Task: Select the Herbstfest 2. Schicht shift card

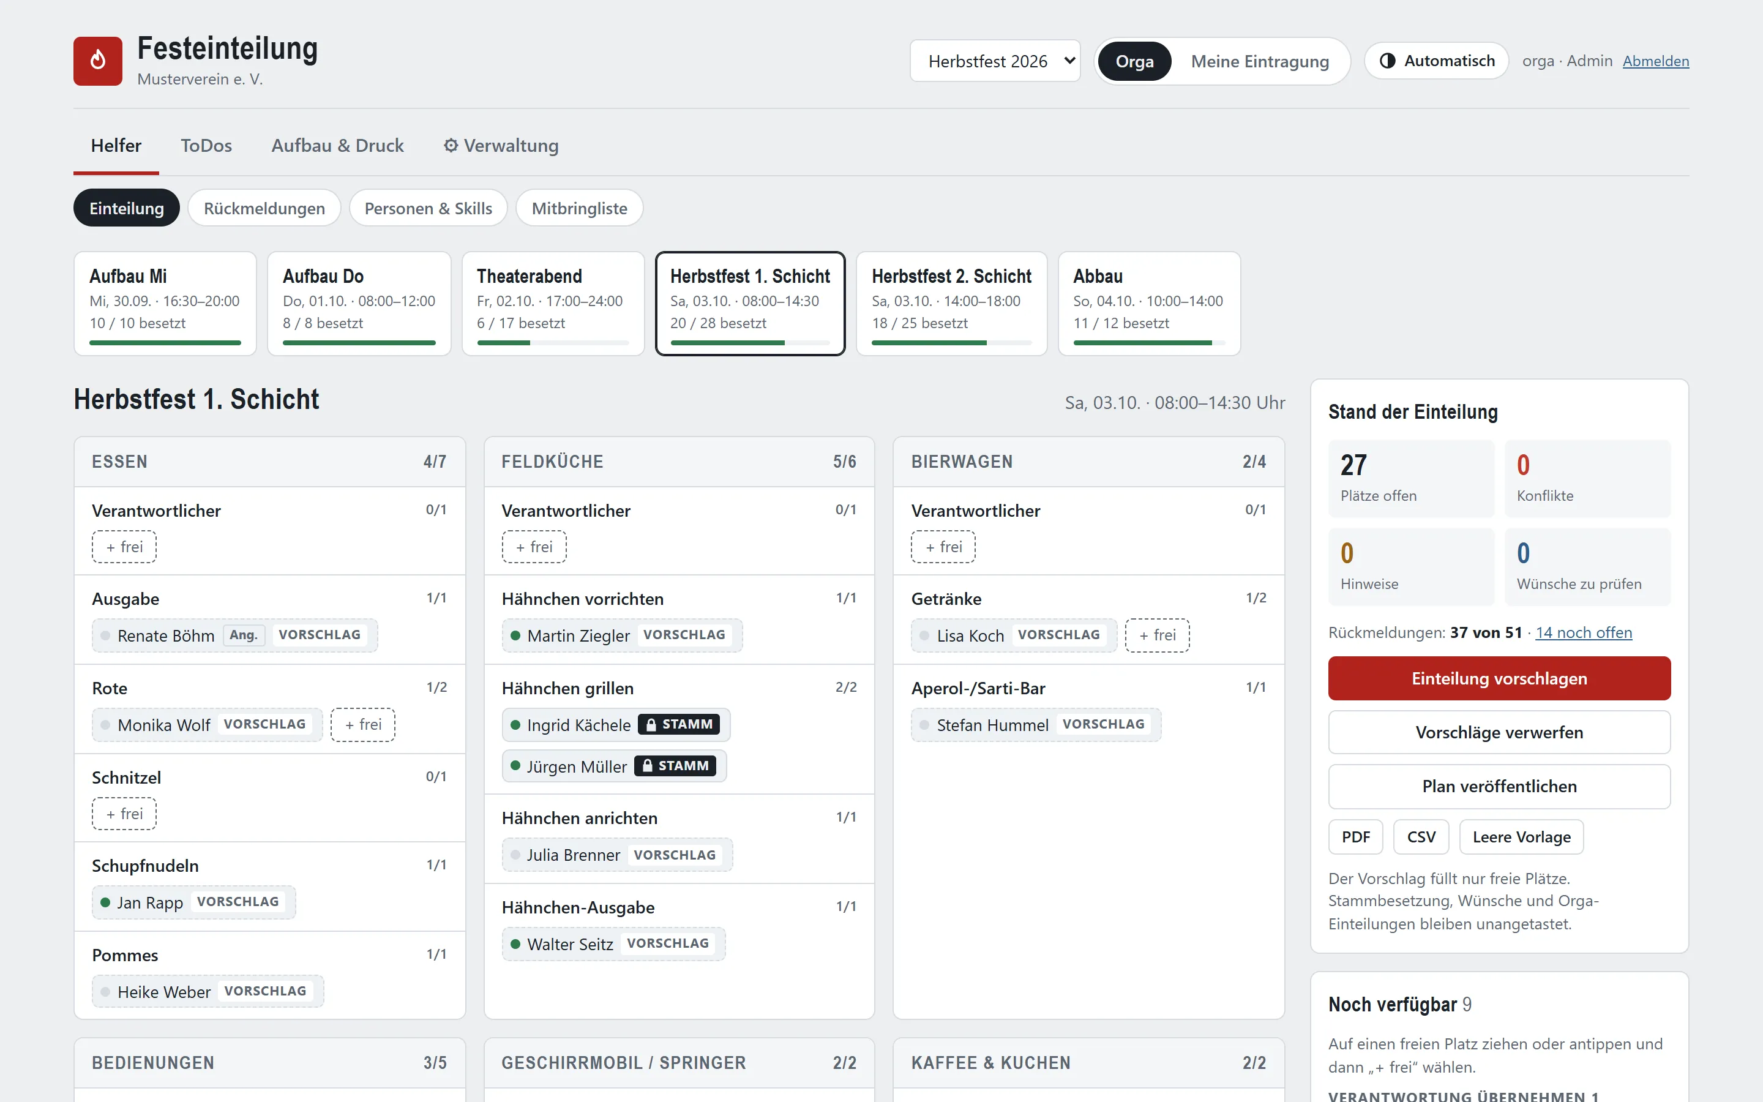Action: (951, 303)
